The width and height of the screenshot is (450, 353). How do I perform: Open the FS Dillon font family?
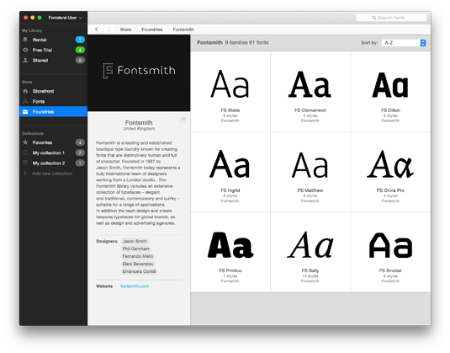(390, 92)
